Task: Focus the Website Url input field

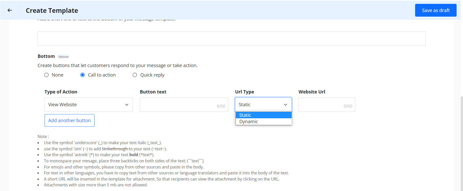Action: point(327,105)
